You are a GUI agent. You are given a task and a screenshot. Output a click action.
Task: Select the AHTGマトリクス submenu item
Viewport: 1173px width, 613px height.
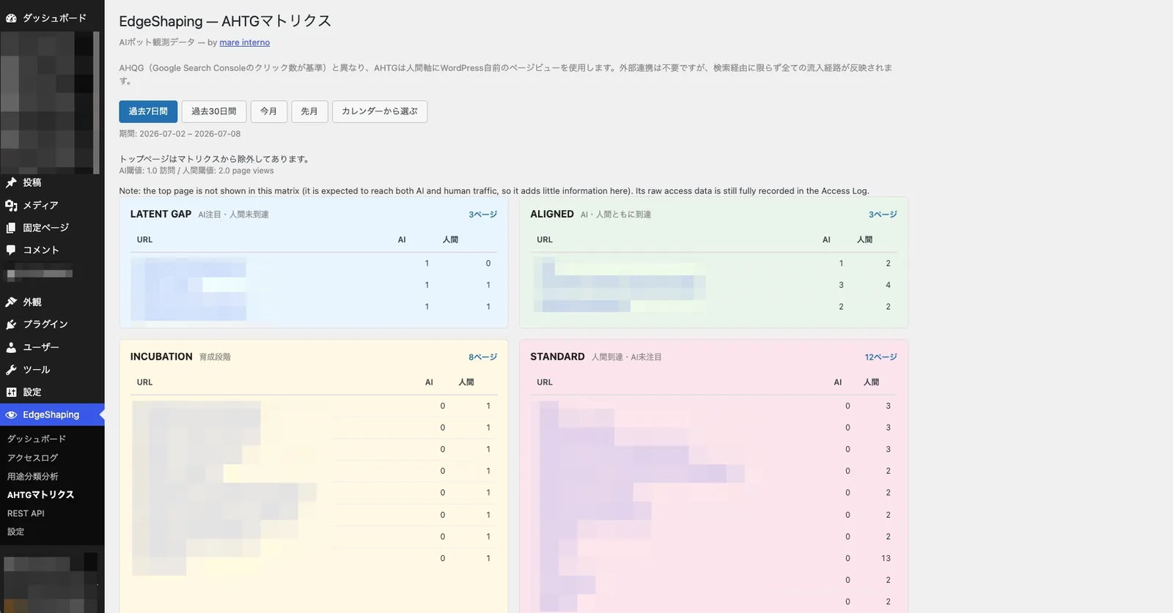[x=40, y=495]
